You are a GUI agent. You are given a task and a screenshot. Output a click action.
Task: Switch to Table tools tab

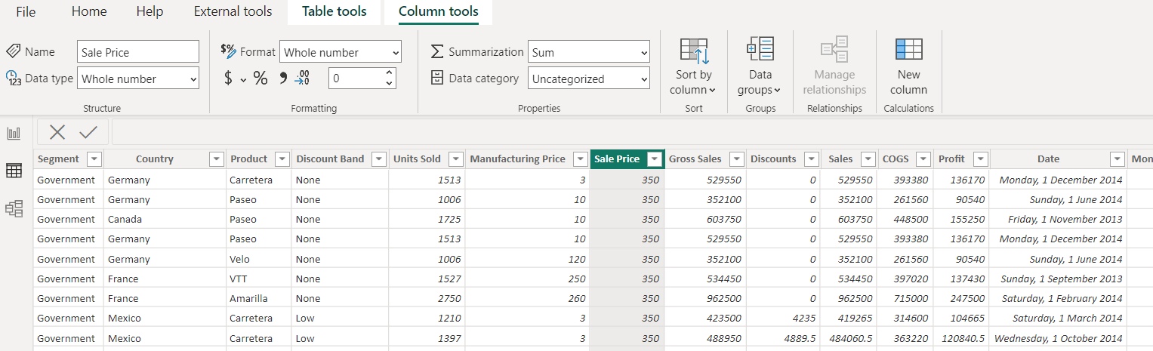[334, 11]
